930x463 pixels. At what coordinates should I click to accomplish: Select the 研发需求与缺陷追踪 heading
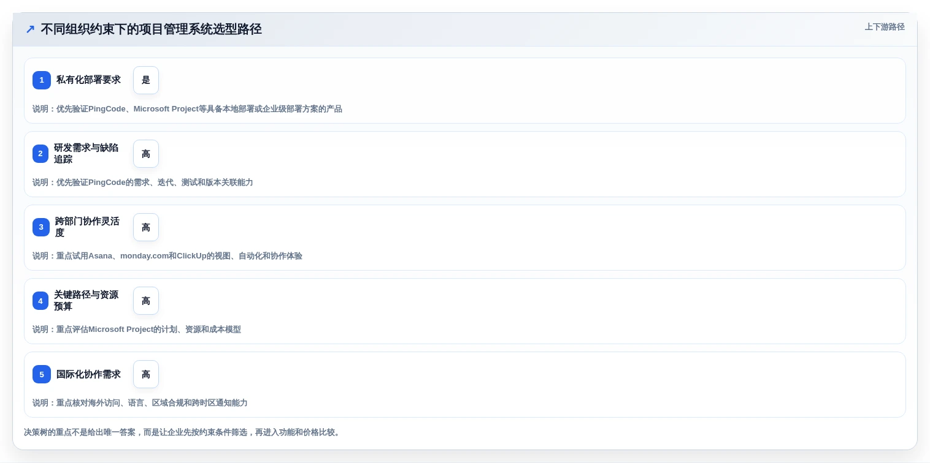(x=86, y=154)
